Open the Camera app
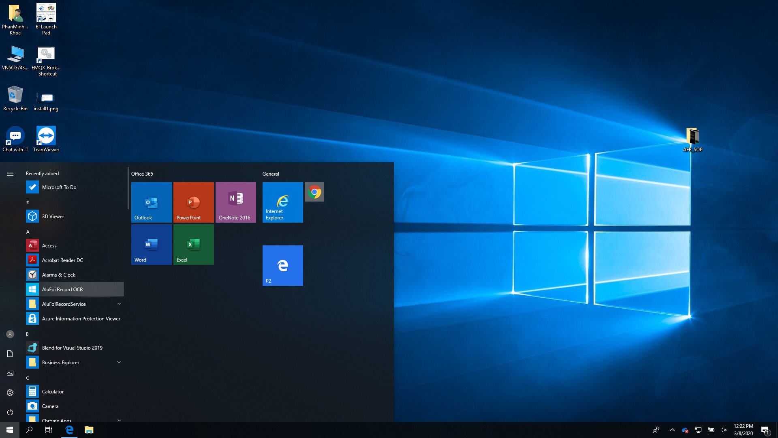778x438 pixels. point(75,406)
